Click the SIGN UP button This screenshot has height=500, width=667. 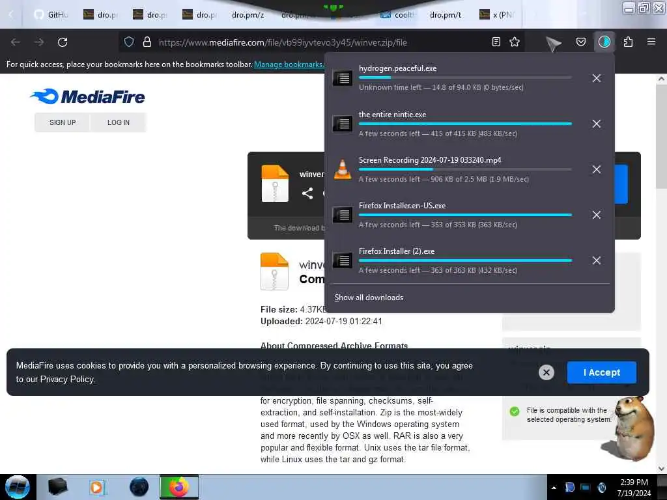pos(63,122)
